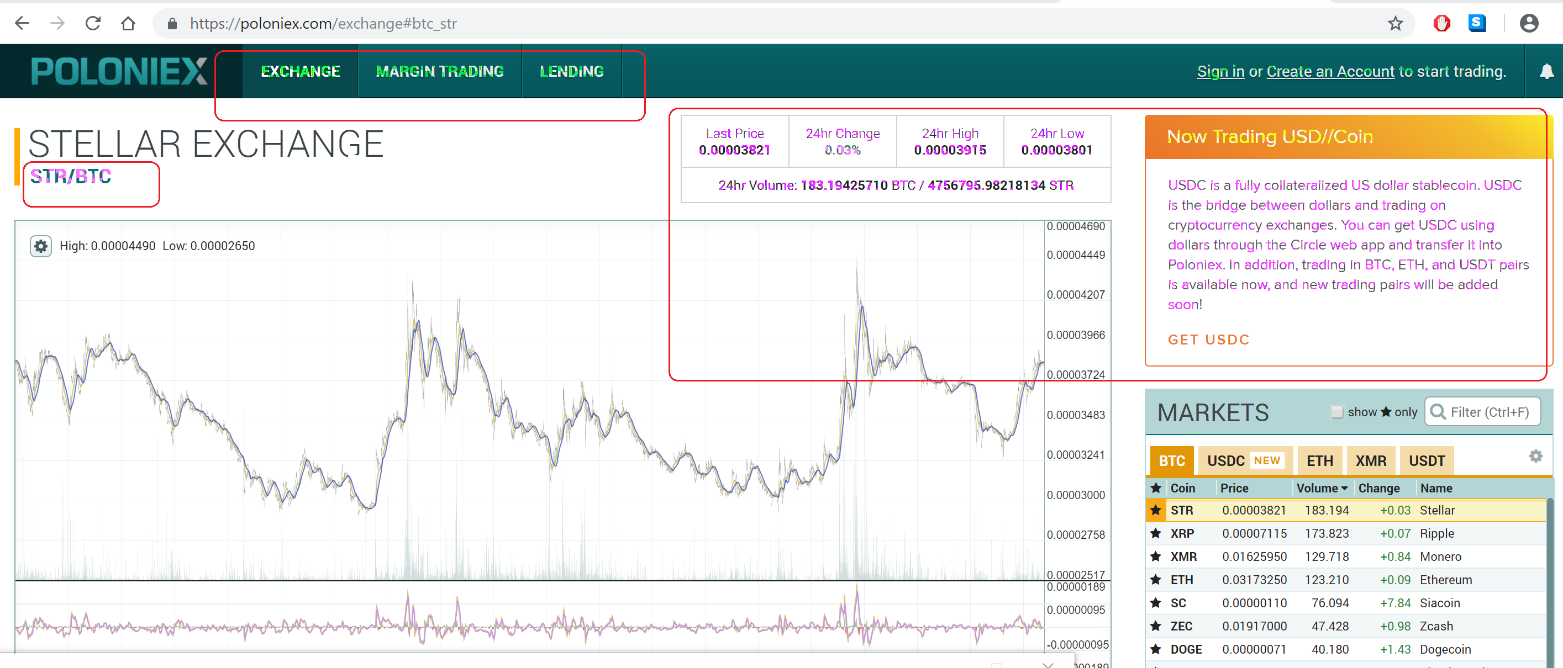Select the Ethereum market row name

click(x=1445, y=580)
